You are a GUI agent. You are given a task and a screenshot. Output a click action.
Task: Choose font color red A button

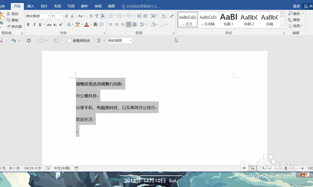coord(87,25)
